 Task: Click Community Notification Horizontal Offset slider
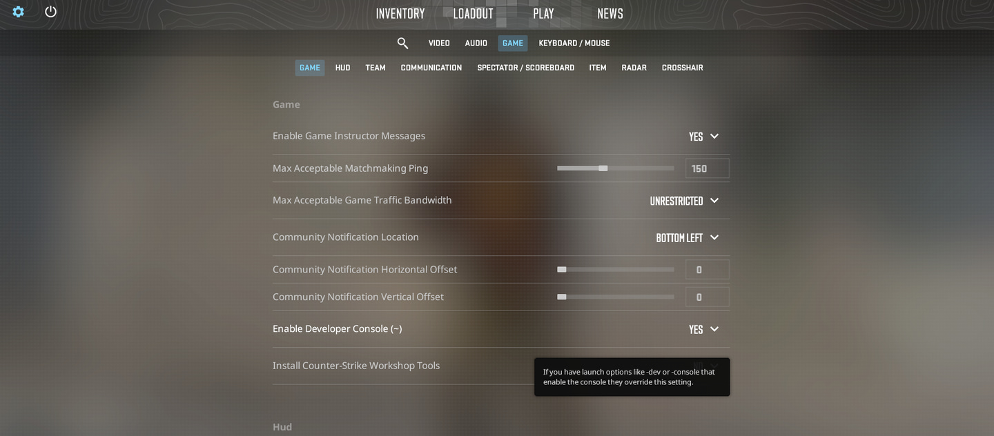[x=614, y=270]
